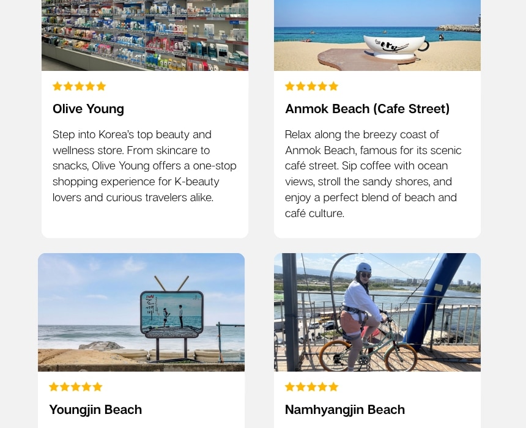Screen dimensions: 526x428
Task: Click the second star of Olive Young rating
Action: click(68, 86)
